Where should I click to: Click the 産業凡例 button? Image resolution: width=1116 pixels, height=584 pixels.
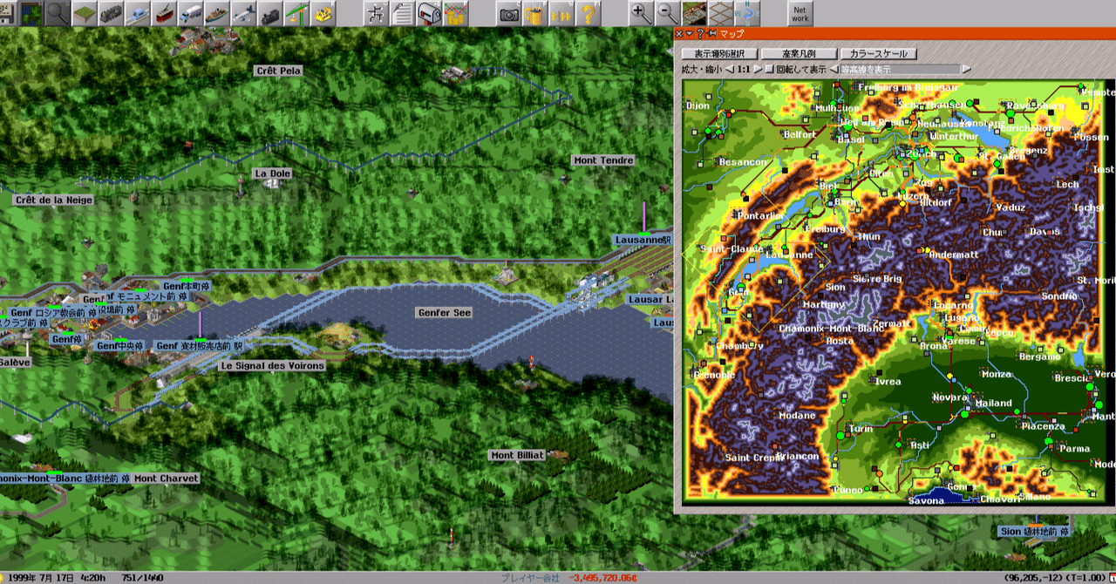click(x=800, y=53)
